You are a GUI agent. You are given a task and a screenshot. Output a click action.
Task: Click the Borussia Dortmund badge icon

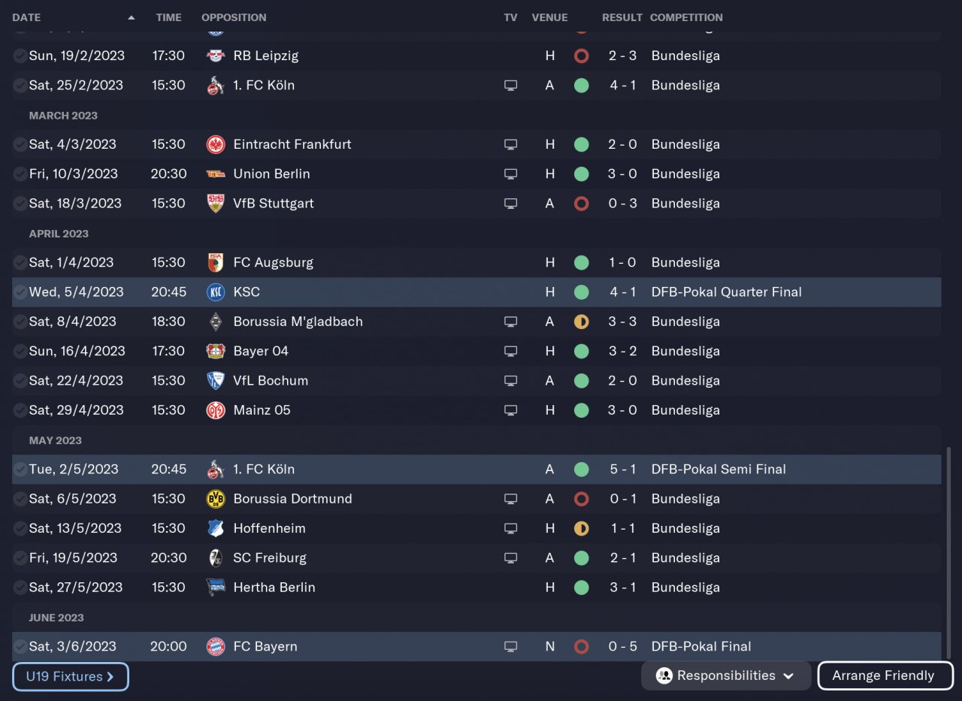(216, 499)
